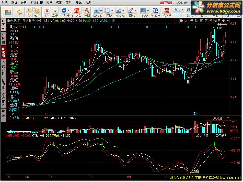This screenshot has height=182, width=243.
Task: Expand the 画线 dropdown arrow
Action: (136, 10)
